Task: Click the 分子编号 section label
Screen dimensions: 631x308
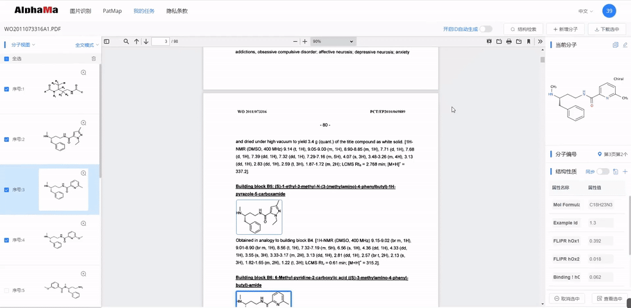Action: 566,154
